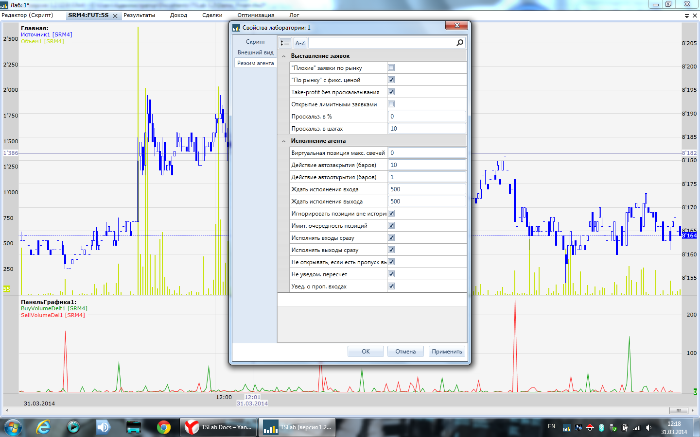Switch to the Оптимизация tab
The width and height of the screenshot is (700, 437).
(x=256, y=15)
